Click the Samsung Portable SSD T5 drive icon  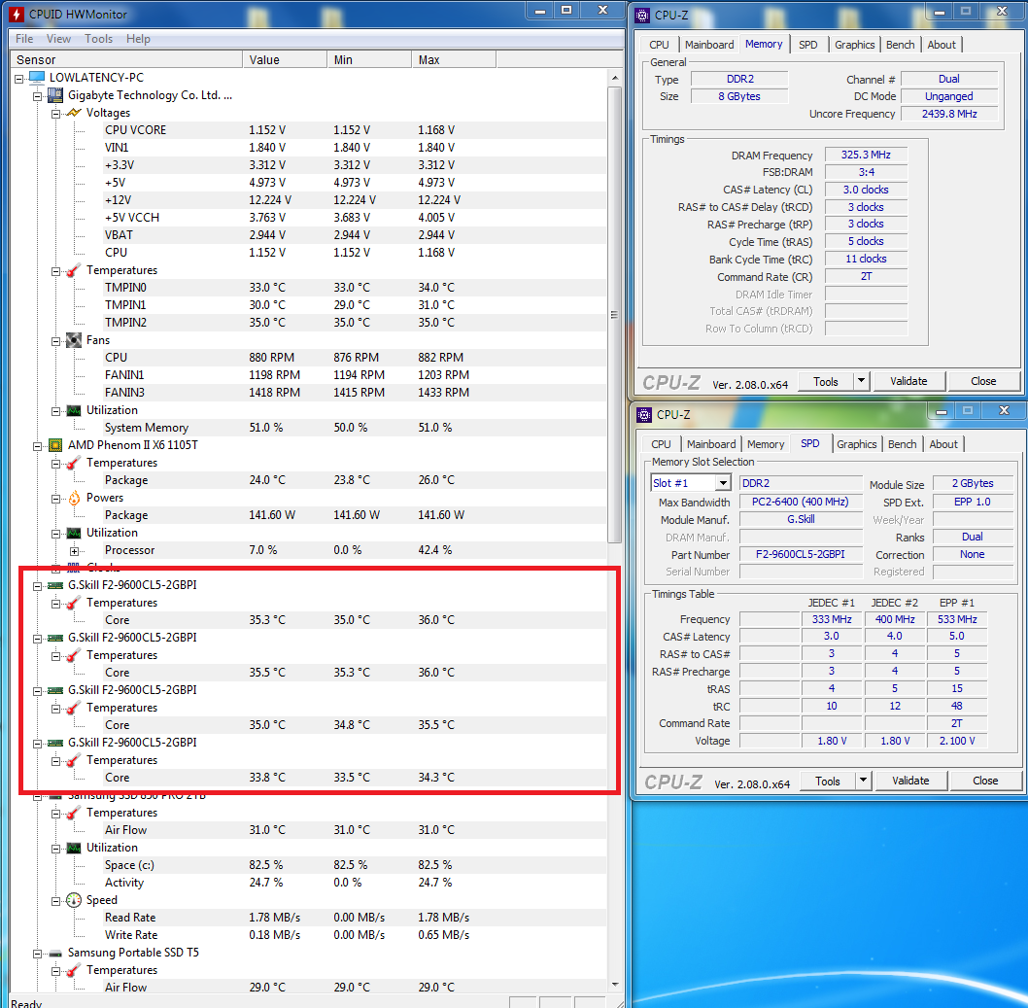[x=55, y=953]
